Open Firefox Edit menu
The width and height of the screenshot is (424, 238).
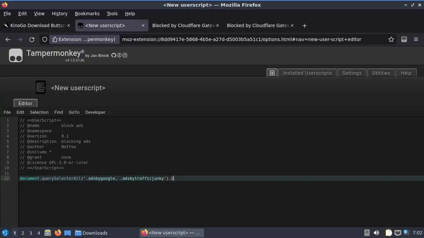23,14
